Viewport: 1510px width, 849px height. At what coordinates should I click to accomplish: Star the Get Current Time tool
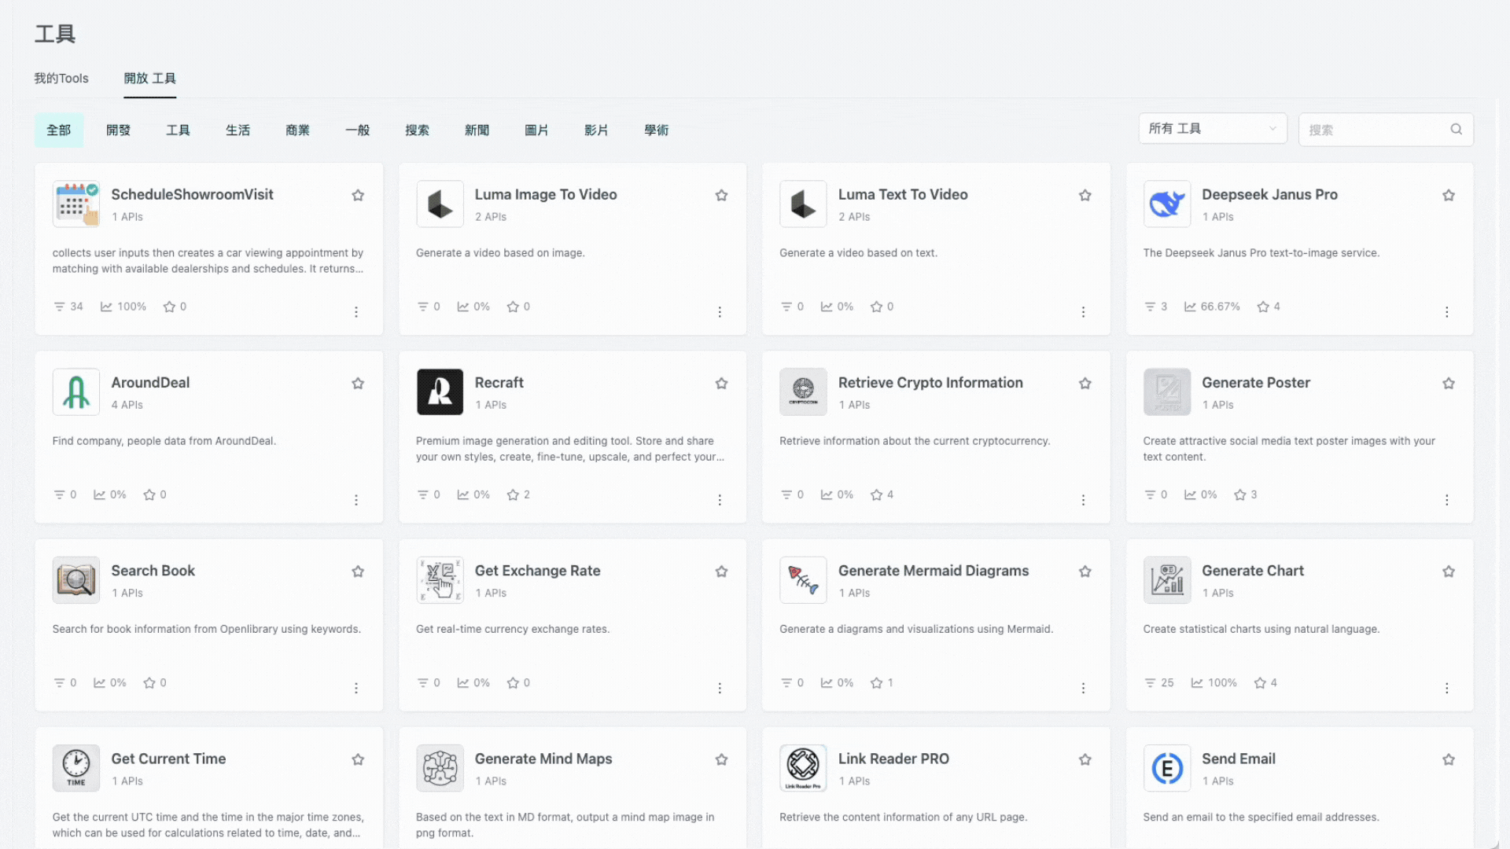(358, 759)
